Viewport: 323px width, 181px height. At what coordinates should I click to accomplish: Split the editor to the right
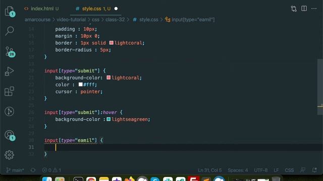coord(304,9)
